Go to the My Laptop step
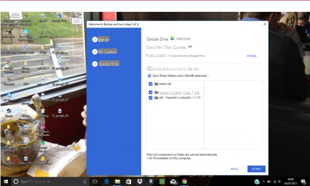310x186 pixels. coord(105,52)
